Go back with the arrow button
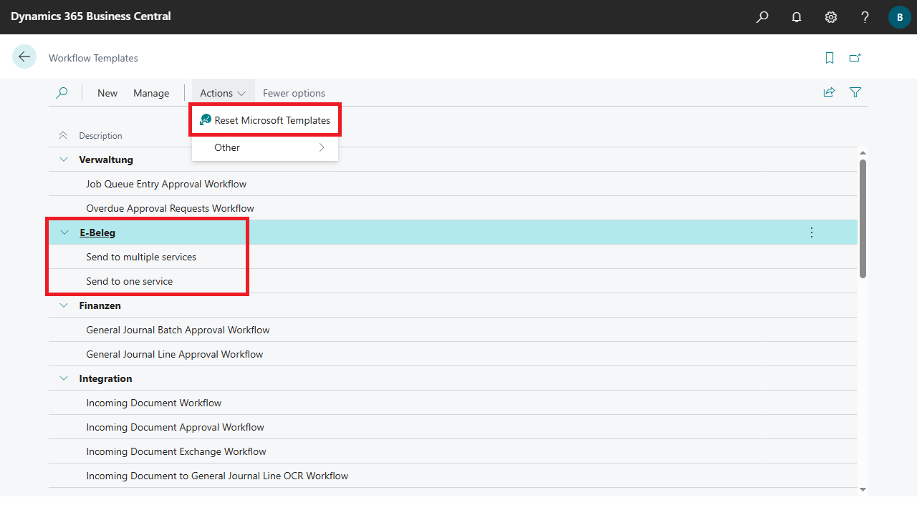 click(x=24, y=57)
